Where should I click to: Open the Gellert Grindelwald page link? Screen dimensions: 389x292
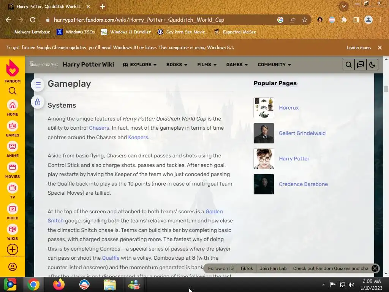click(x=302, y=133)
